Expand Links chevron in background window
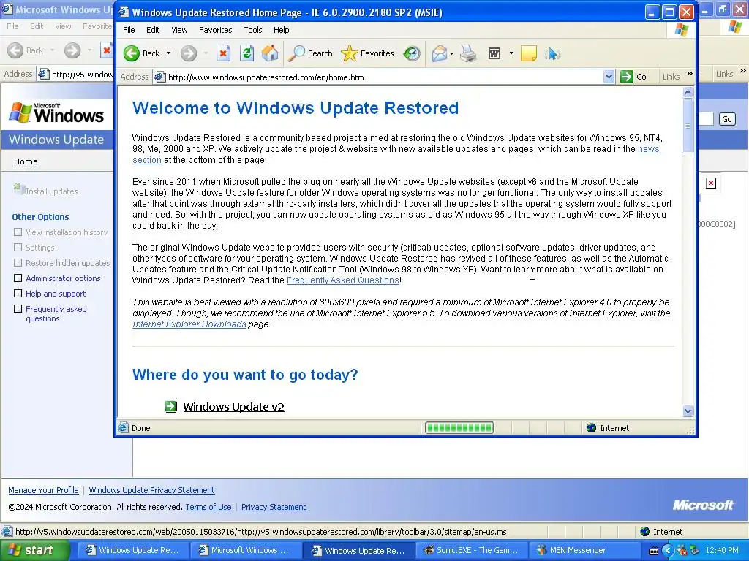Screen dimensions: 749x561 742,71
